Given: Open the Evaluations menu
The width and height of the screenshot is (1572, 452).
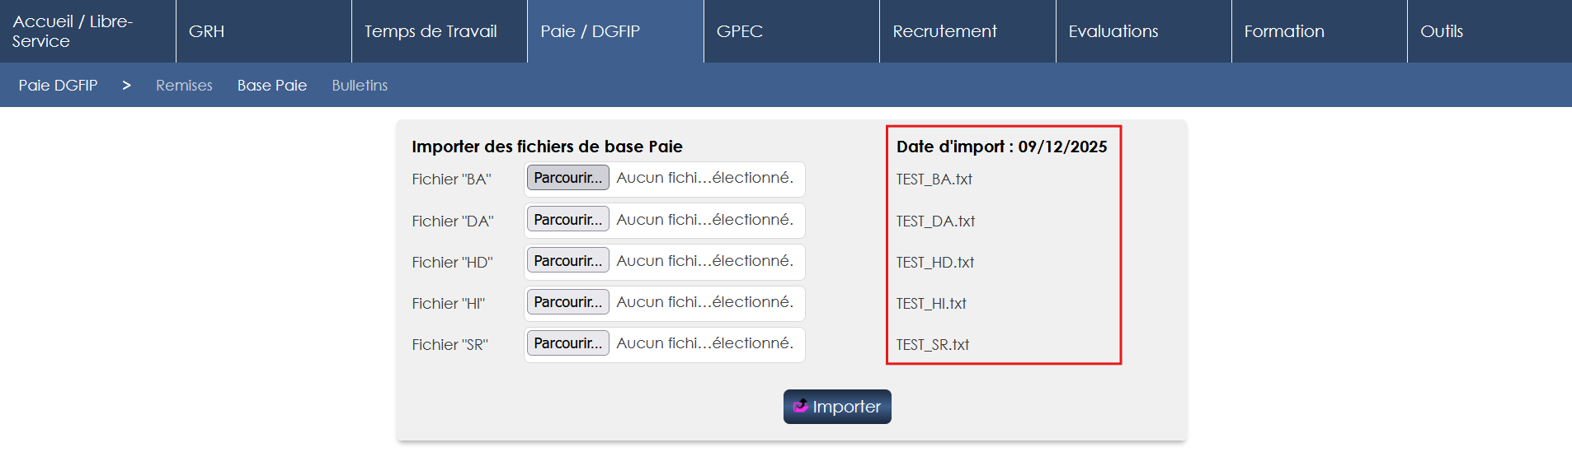Looking at the screenshot, I should [x=1113, y=31].
